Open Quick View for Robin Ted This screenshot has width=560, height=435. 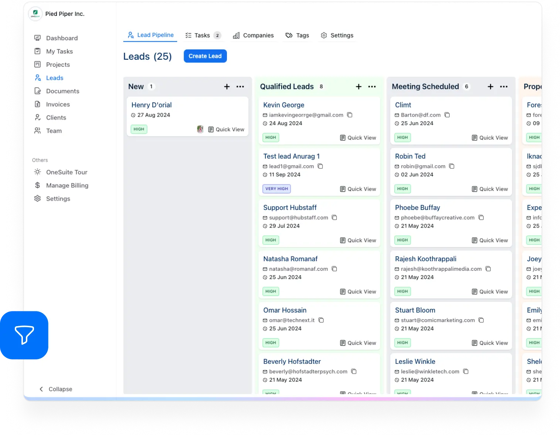[490, 189]
